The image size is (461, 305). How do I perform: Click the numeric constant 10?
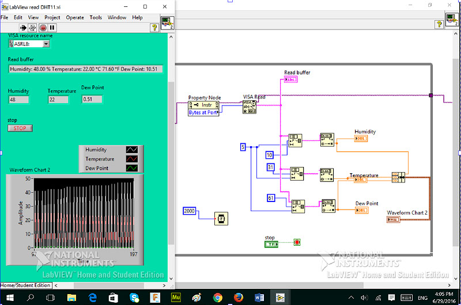pyautogui.click(x=269, y=155)
